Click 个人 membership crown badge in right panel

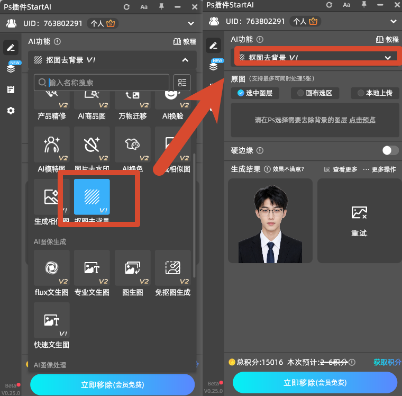305,21
